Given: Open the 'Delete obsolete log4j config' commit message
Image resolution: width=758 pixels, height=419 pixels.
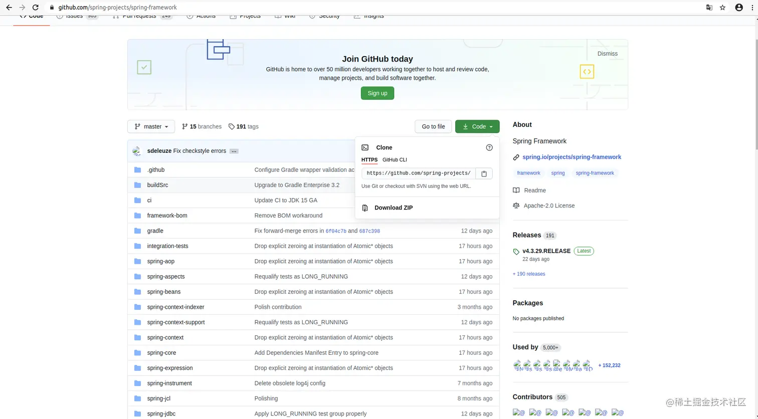Looking at the screenshot, I should [x=290, y=383].
